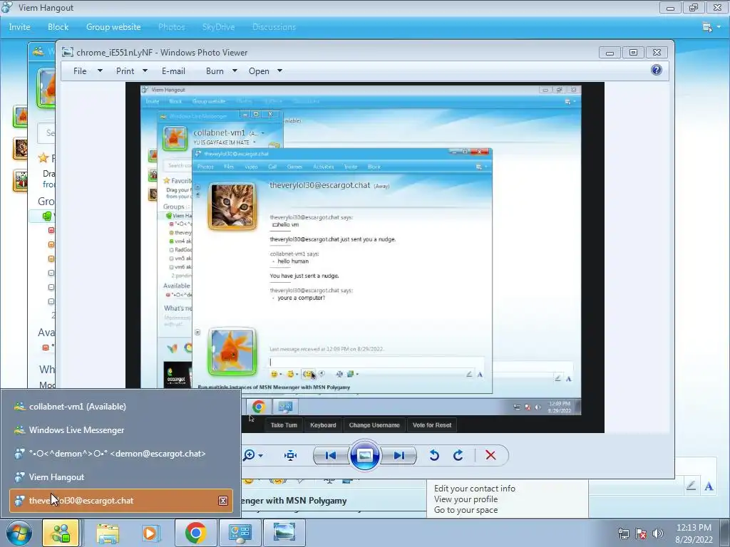Delete the photo with red X
The image size is (730, 547).
490,455
